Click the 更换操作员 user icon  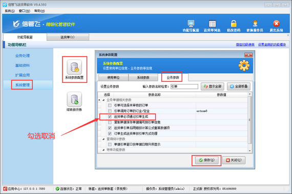(255, 24)
